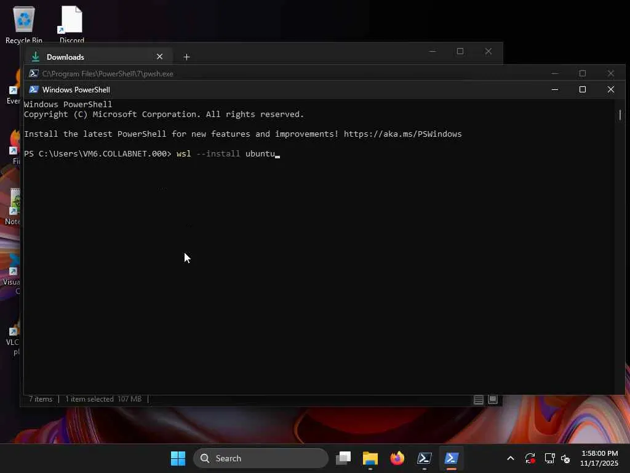This screenshot has height=473, width=630.
Task: Switch to pwsh PowerShell 7 taskbar icon
Action: point(425,458)
